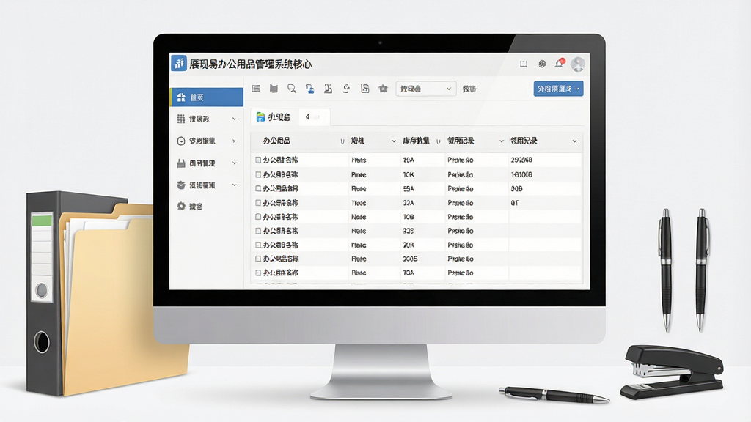Viewport: 751px width, 422px height.
Task: Click the basket sidebar icon
Action: pyautogui.click(x=181, y=185)
